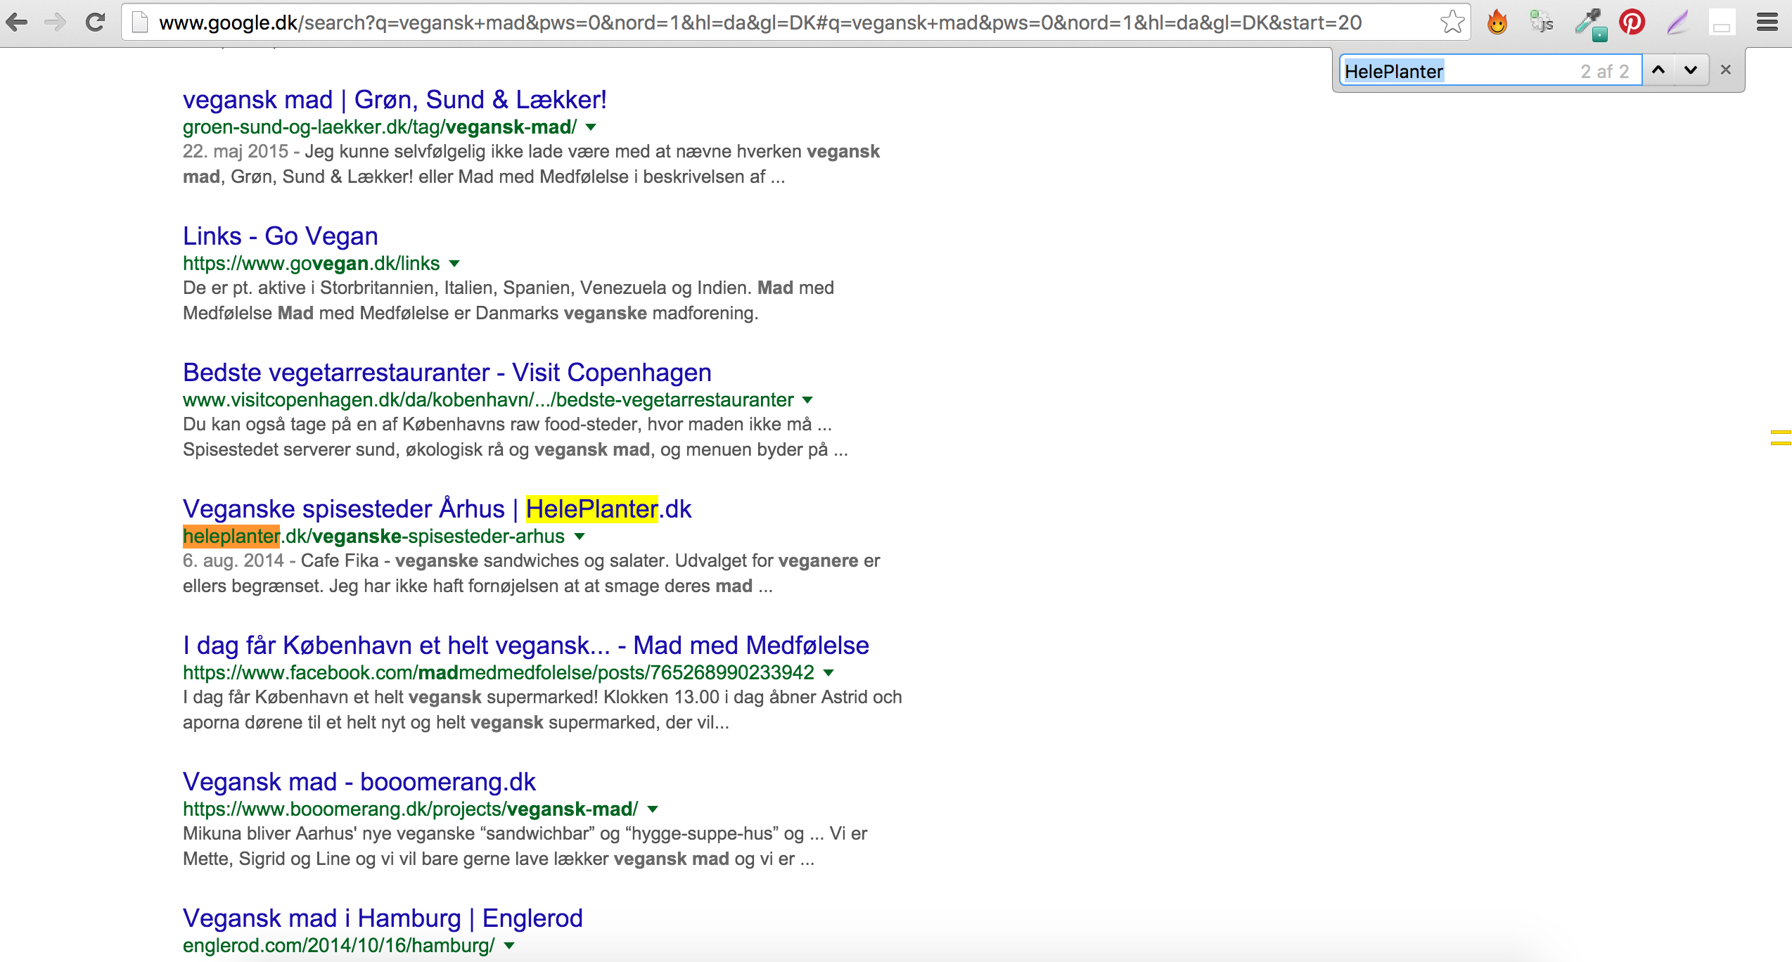Open 'Vegansk mad i Hamburg | Englerod' result
The height and width of the screenshot is (962, 1792).
[383, 918]
